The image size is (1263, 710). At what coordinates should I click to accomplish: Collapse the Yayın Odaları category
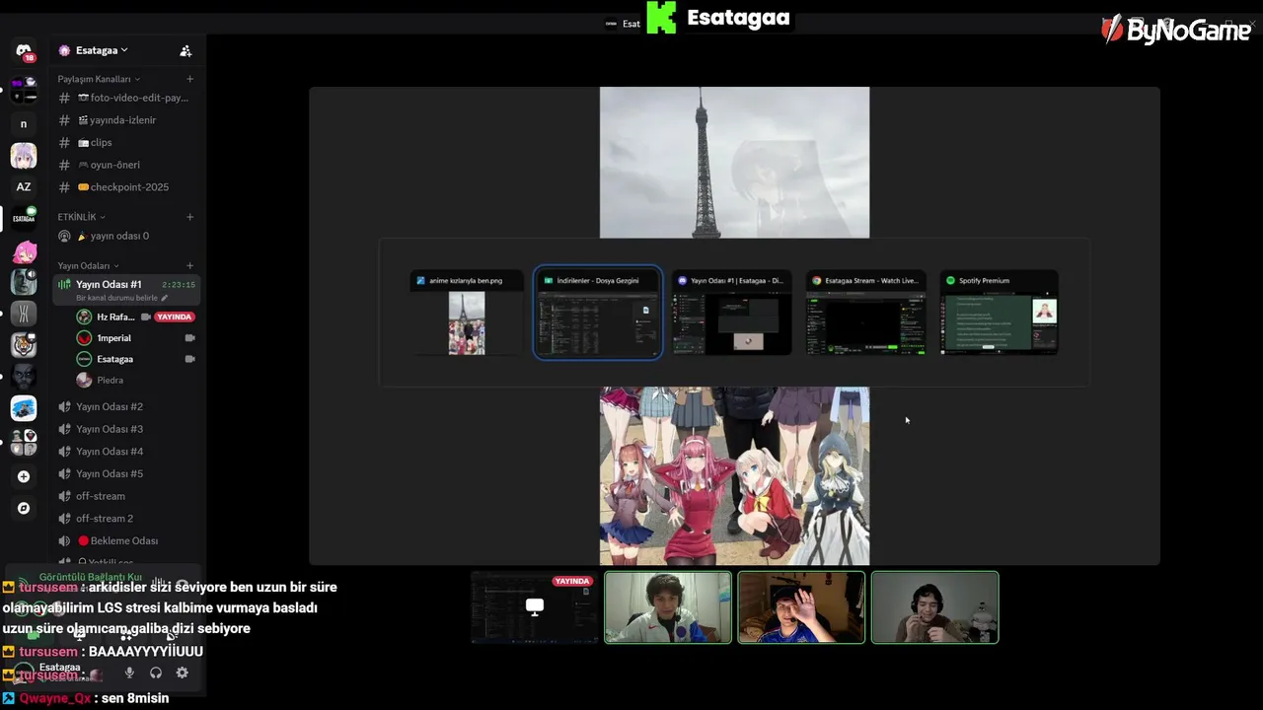pyautogui.click(x=88, y=265)
